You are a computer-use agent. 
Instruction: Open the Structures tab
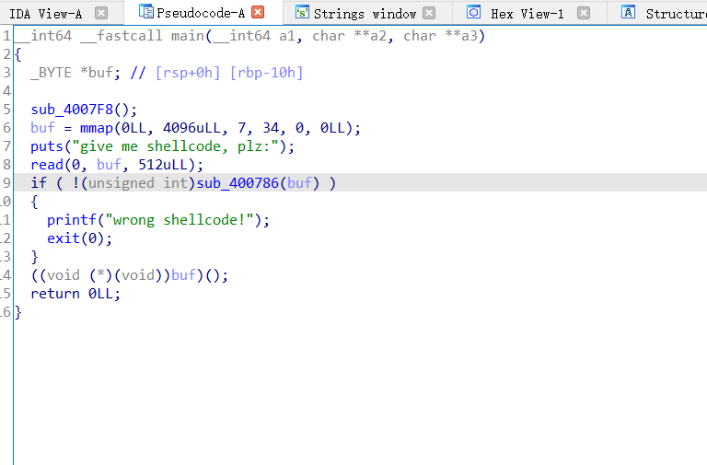click(676, 14)
